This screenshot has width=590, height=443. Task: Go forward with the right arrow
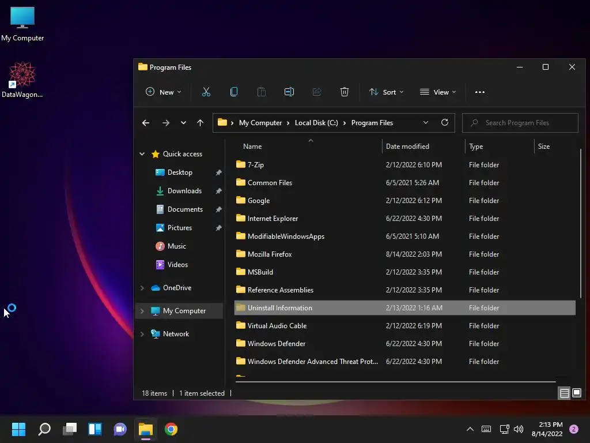(166, 123)
